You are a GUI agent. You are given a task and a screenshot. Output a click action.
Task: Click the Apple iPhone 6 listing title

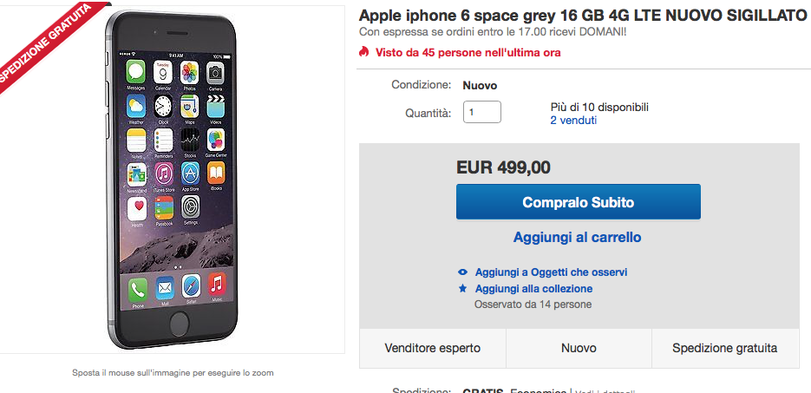[x=583, y=16]
